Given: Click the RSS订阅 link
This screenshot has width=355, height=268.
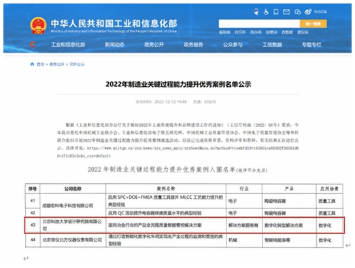Looking at the screenshot, I should [x=320, y=12].
